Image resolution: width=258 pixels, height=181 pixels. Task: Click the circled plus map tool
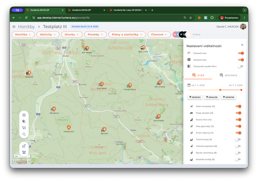coord(24,115)
